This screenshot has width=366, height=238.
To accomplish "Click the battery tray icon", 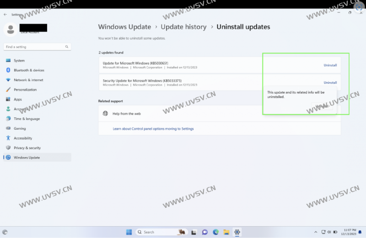I will click(x=335, y=232).
